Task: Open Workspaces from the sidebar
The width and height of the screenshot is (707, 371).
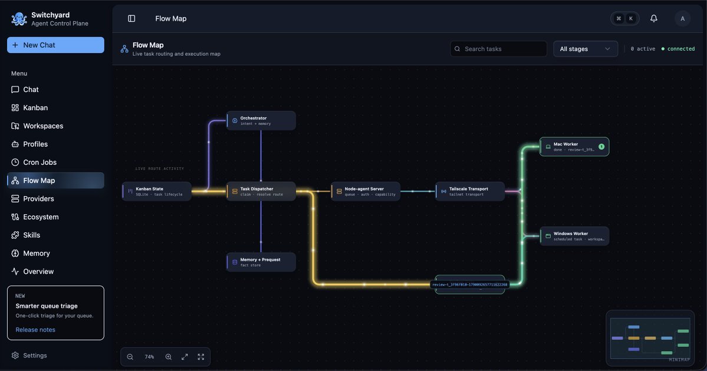Action: (x=55, y=126)
